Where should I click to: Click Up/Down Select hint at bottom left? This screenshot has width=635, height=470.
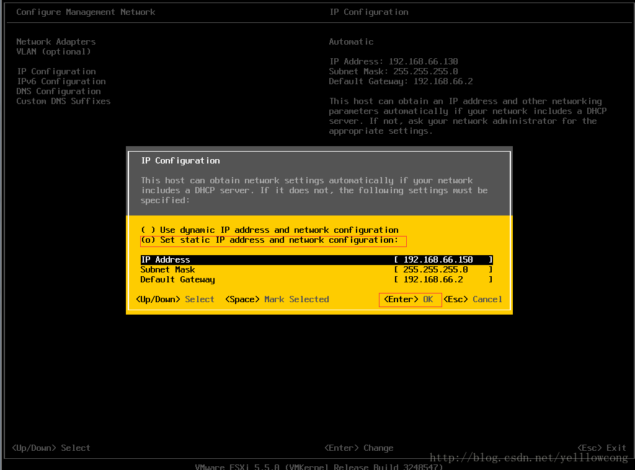(51, 448)
